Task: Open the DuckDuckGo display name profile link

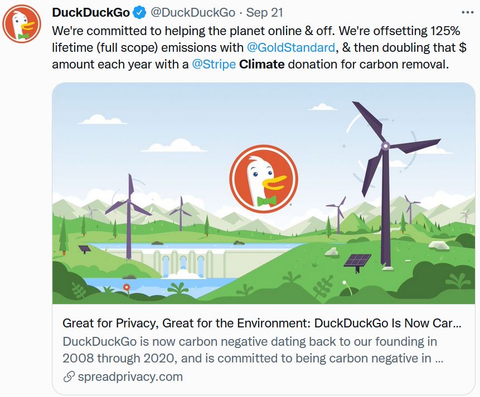Action: point(91,13)
